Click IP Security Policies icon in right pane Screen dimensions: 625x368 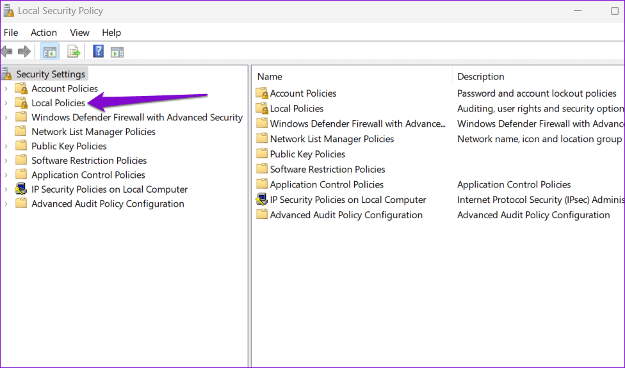click(262, 200)
